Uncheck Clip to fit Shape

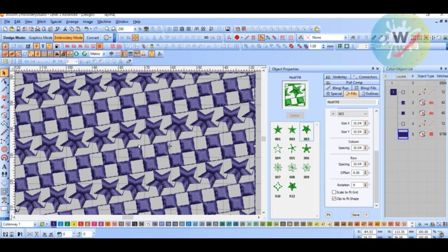click(x=334, y=198)
